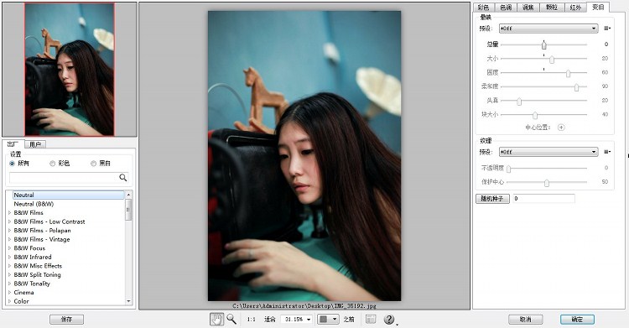Open the vignette preset options menu icon

pyautogui.click(x=607, y=29)
